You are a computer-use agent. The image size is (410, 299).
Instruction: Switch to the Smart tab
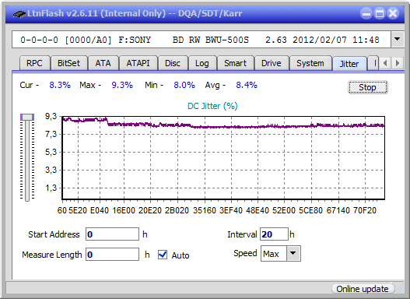(235, 63)
